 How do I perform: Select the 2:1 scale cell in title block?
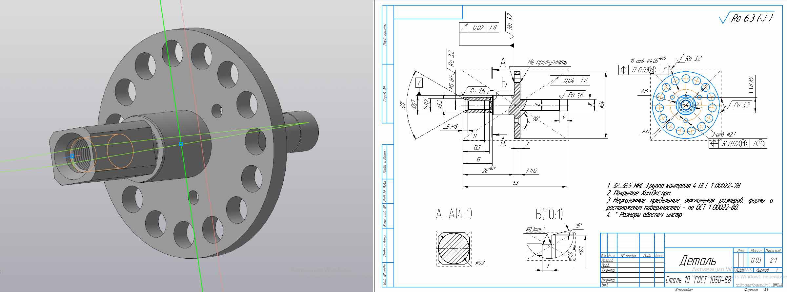point(773,261)
